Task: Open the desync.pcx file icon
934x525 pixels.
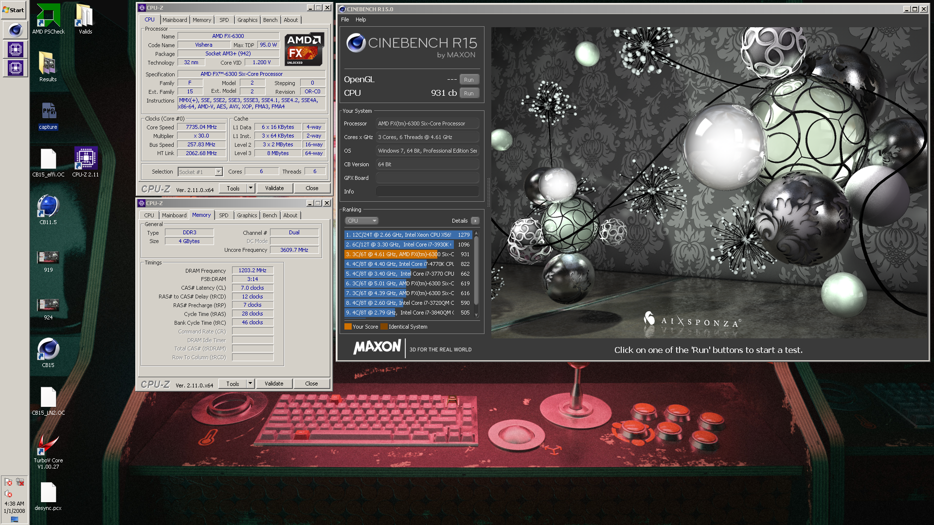Action: coord(48,496)
